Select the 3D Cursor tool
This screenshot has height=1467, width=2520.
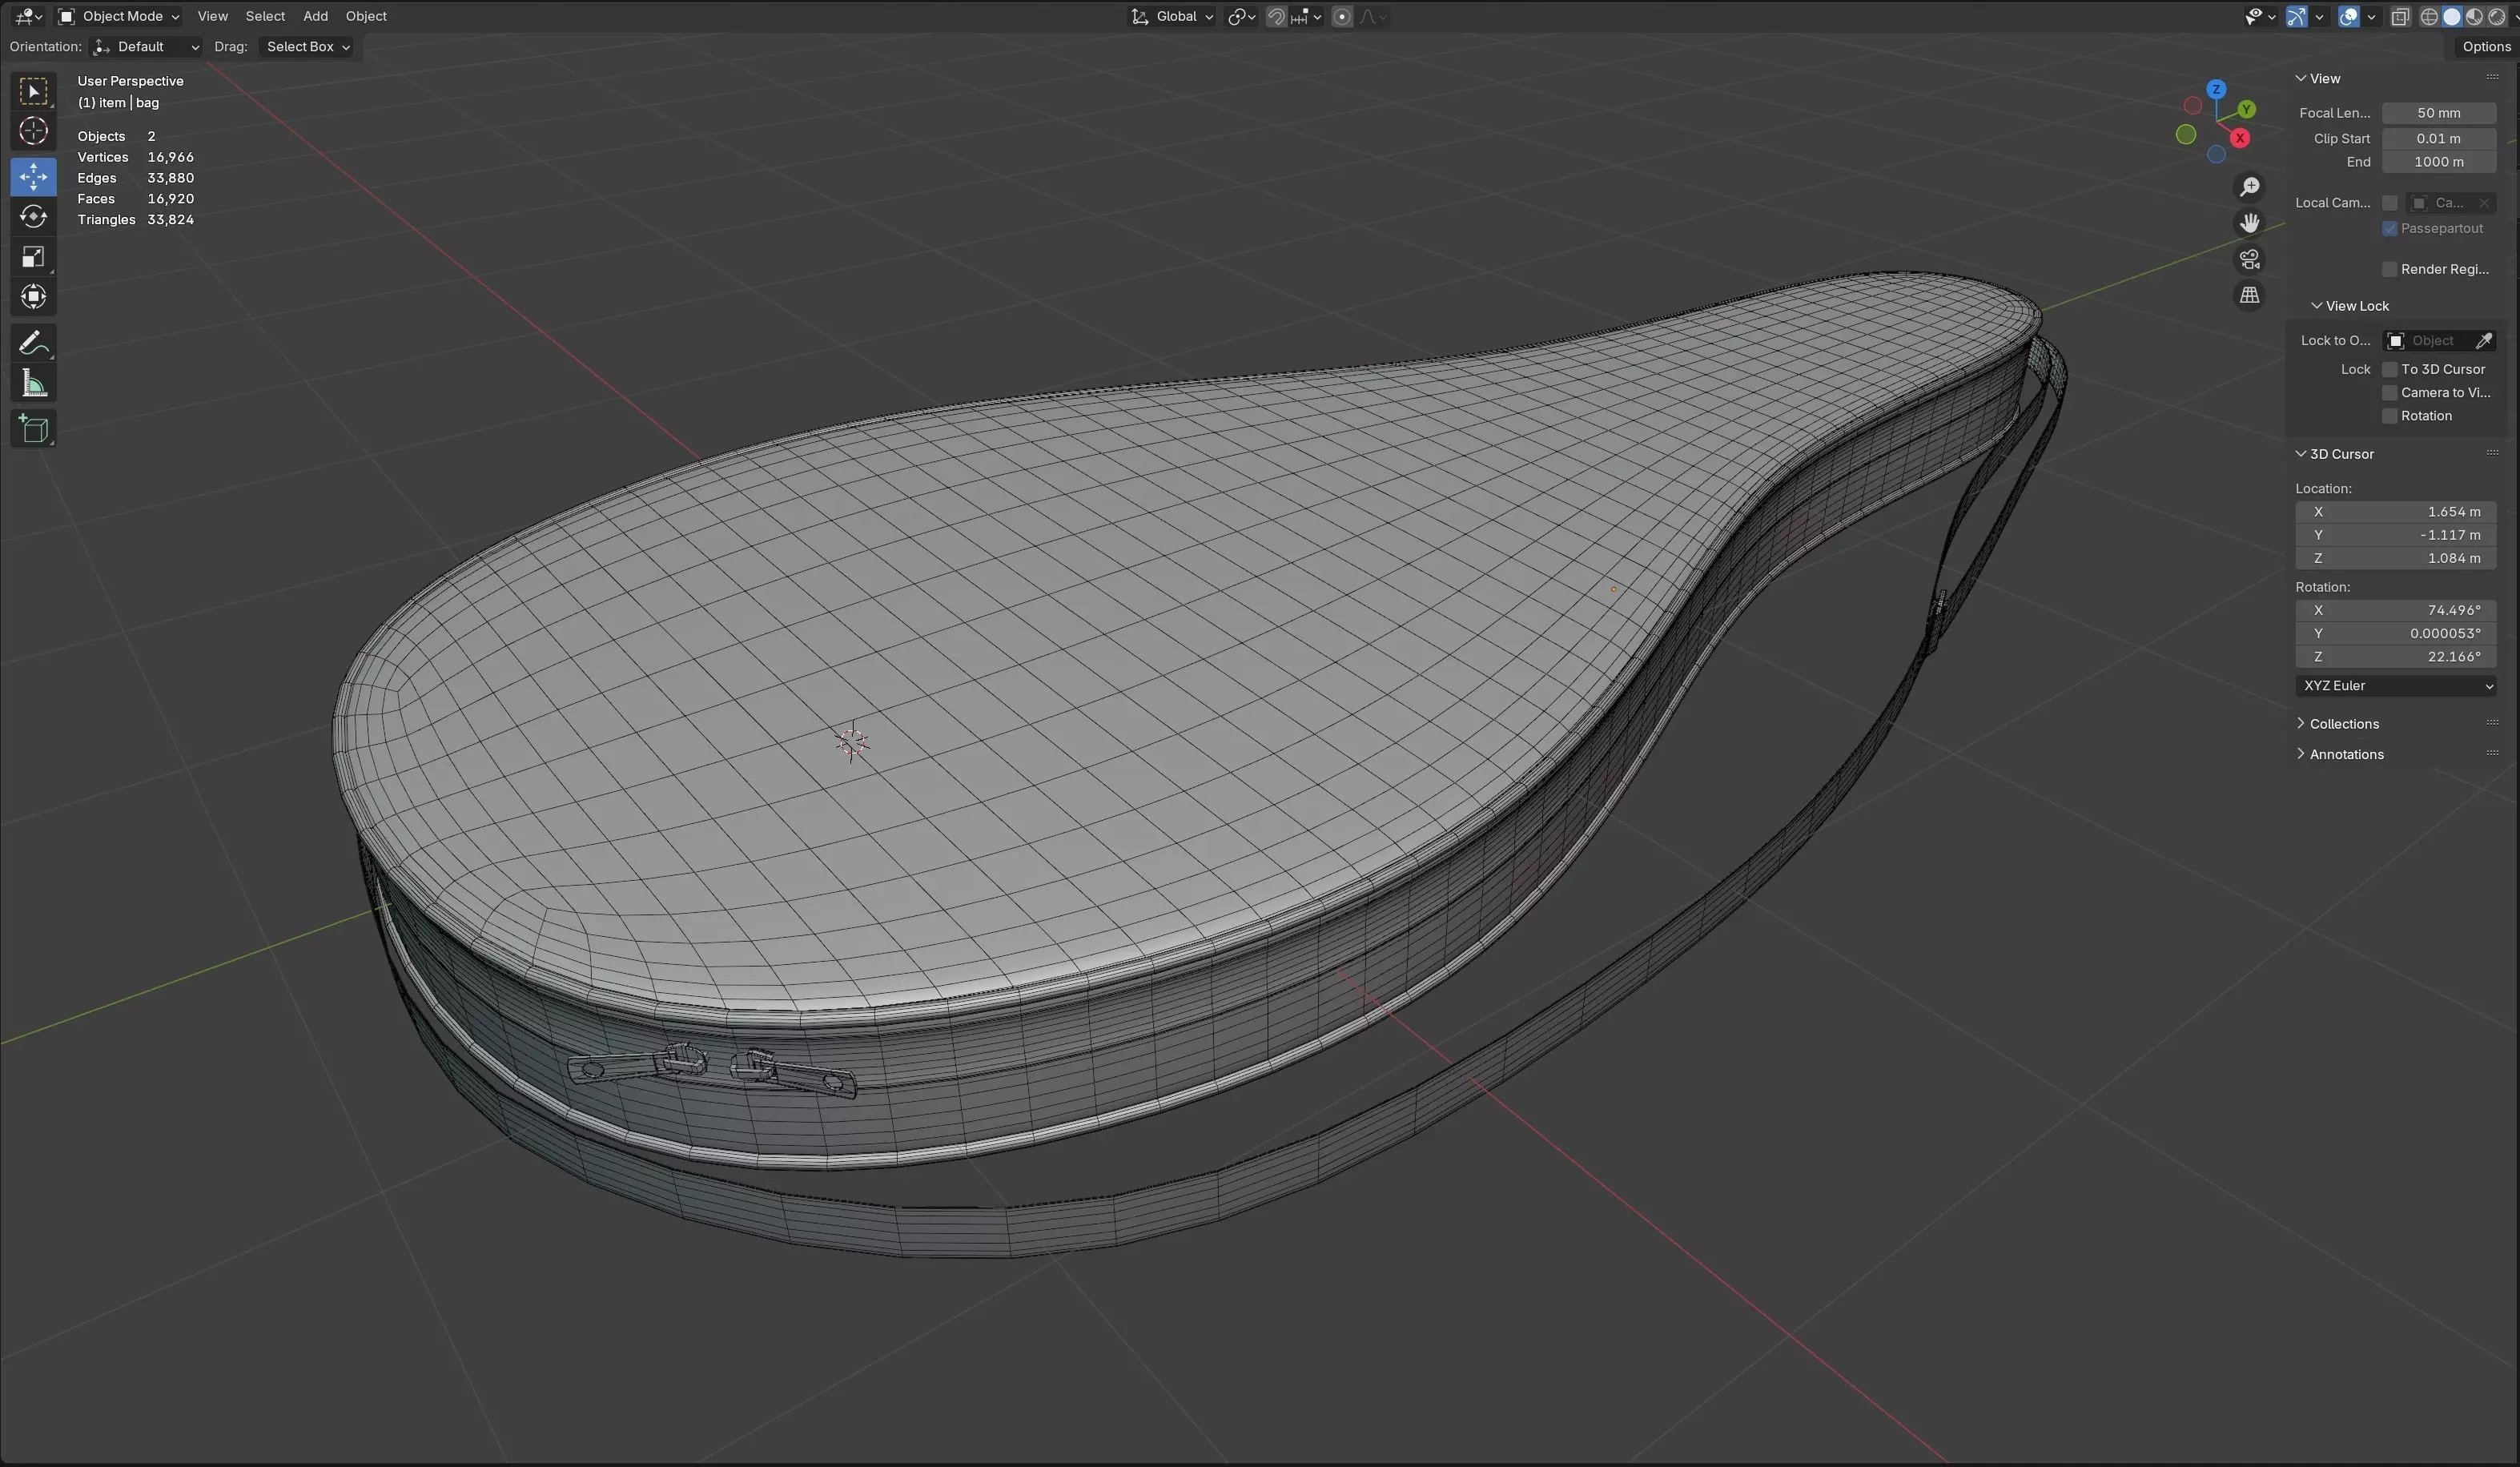coord(33,131)
